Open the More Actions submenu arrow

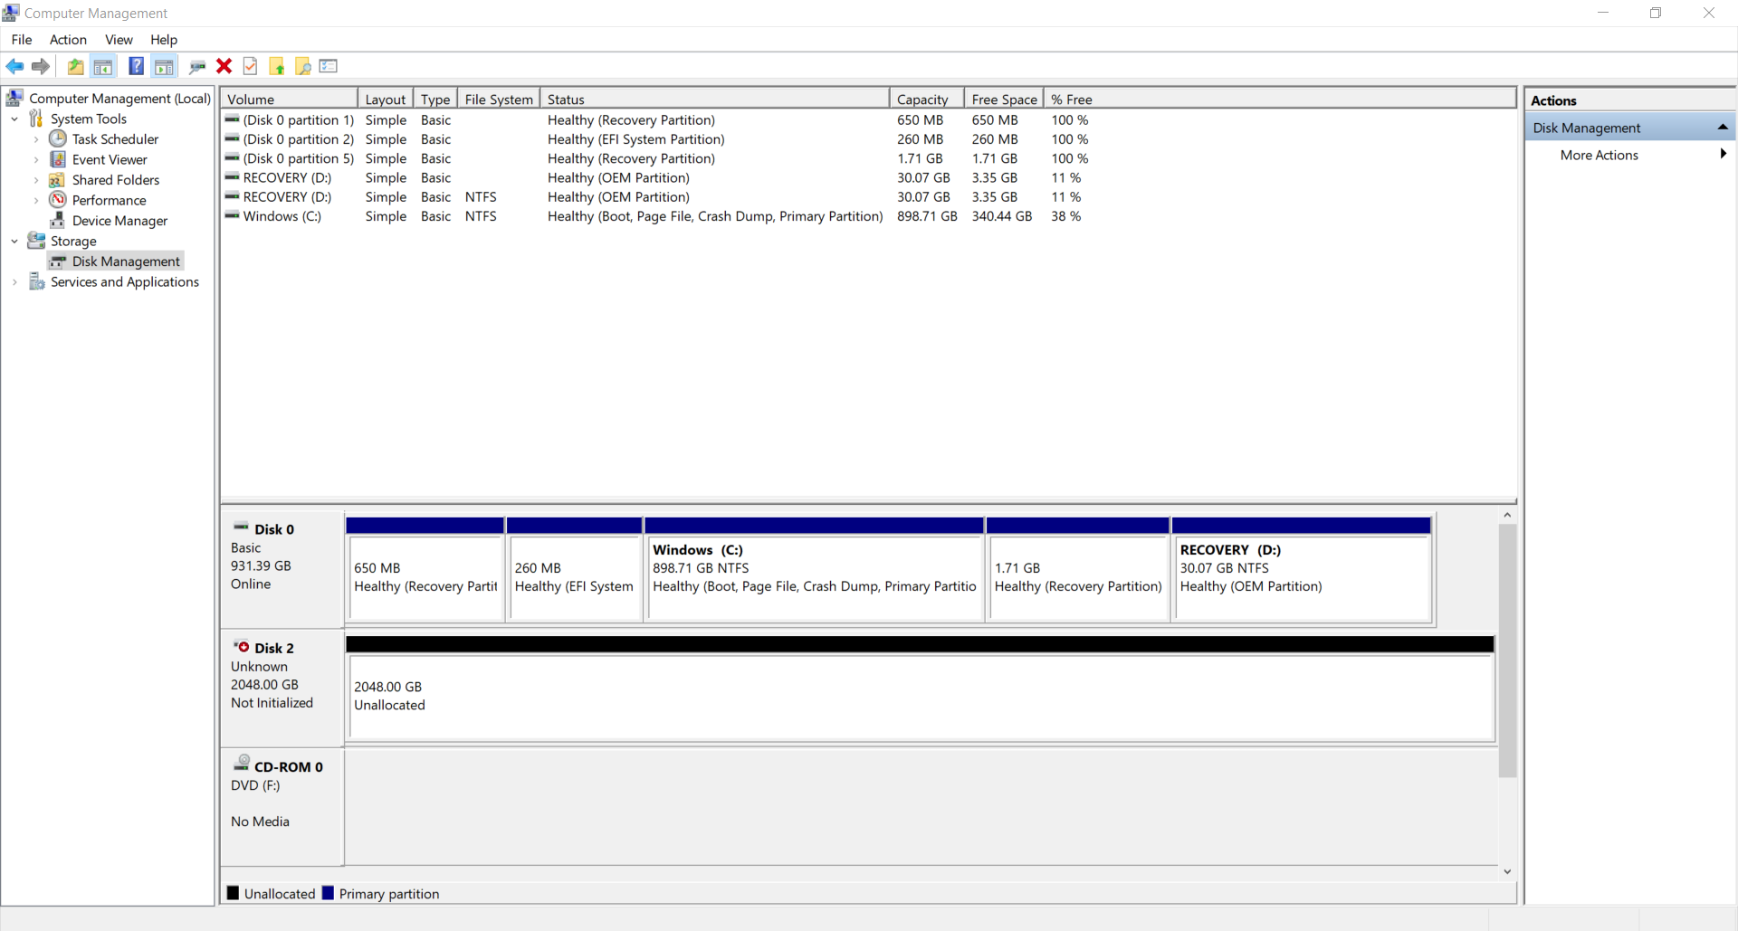coord(1724,155)
